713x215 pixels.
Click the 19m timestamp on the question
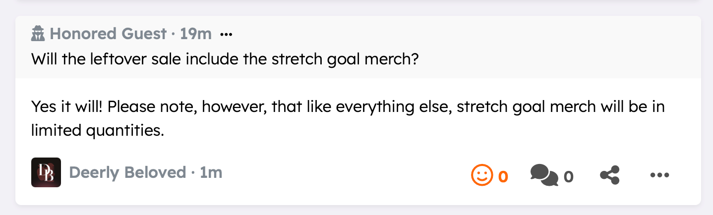click(x=196, y=34)
